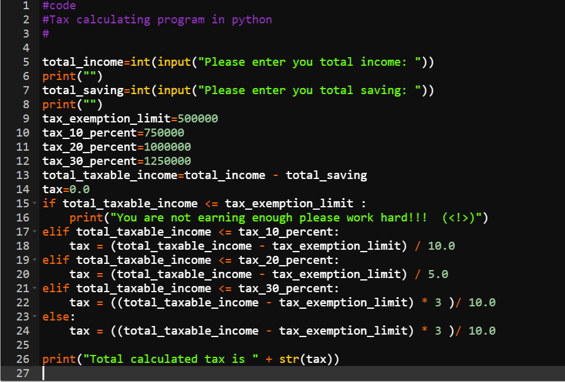This screenshot has width=565, height=382.
Task: Click the '#Tax calculating program in python' comment
Action: tap(157, 20)
